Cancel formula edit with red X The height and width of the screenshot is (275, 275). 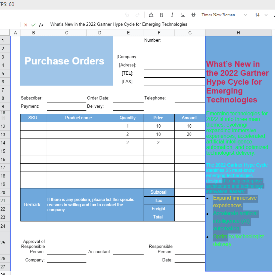click(x=26, y=25)
